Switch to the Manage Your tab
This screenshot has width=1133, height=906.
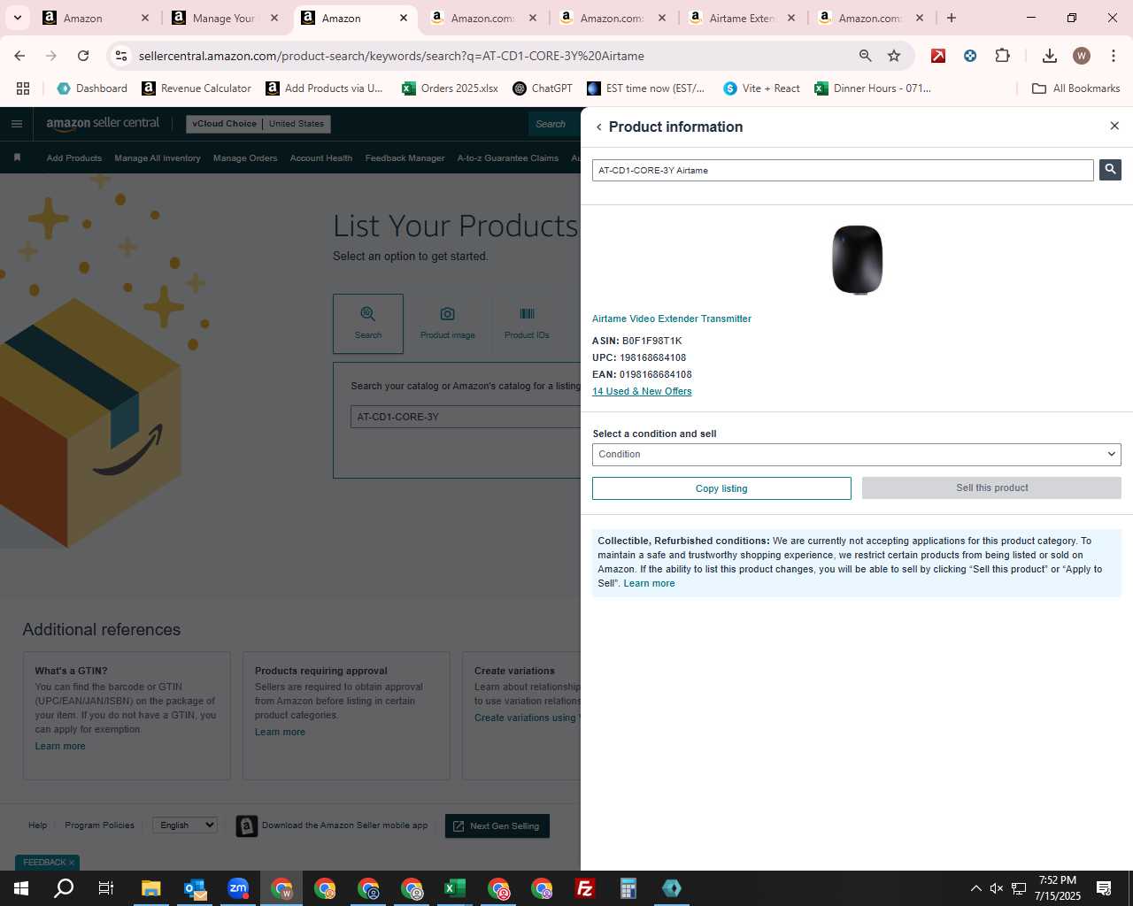[x=224, y=18]
